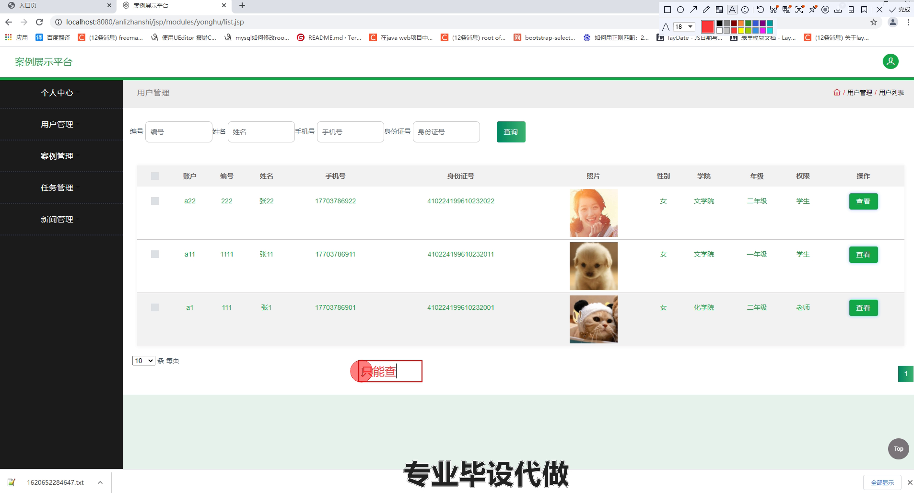Tick the checkbox for row a1

point(154,307)
